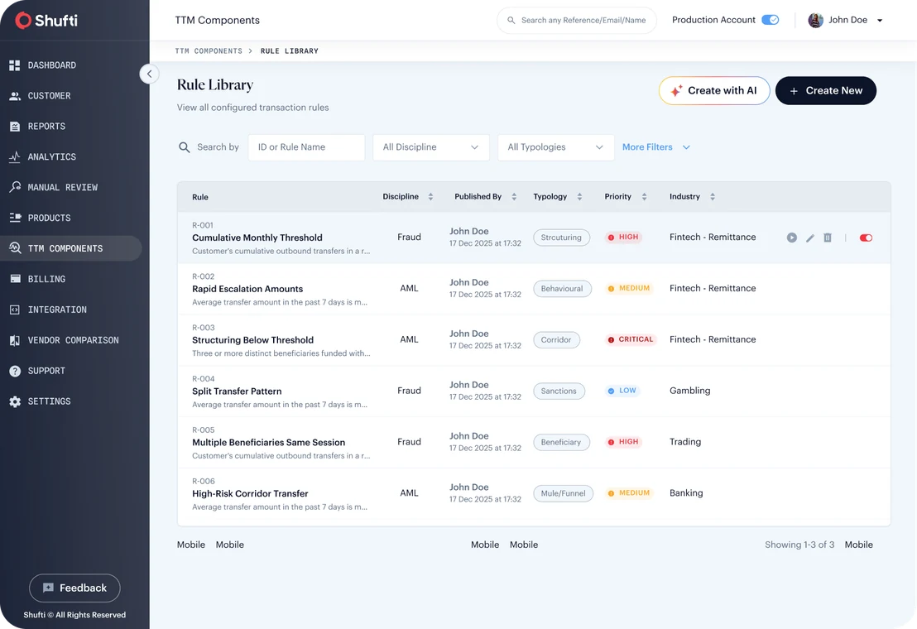
Task: Open Settings in the sidebar
Action: 40,401
